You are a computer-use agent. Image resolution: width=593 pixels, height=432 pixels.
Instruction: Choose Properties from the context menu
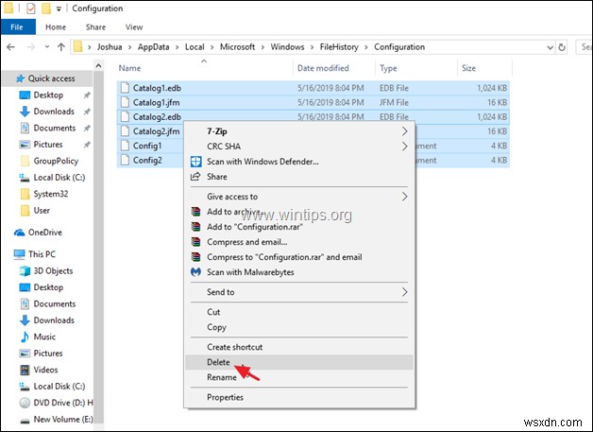pos(298,397)
